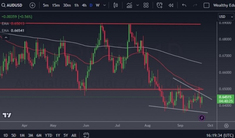Undo the last chart action
Image resolution: width=235 pixels, height=138 pixels.
[x=184, y=5]
